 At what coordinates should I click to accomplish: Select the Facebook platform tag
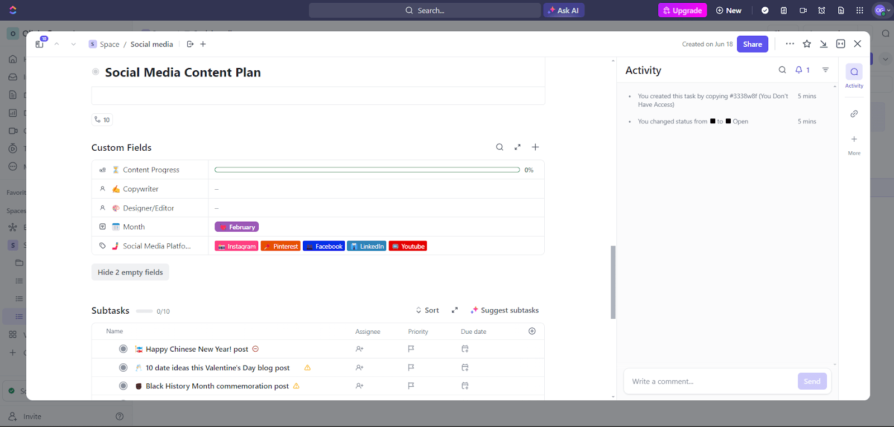[x=324, y=246]
